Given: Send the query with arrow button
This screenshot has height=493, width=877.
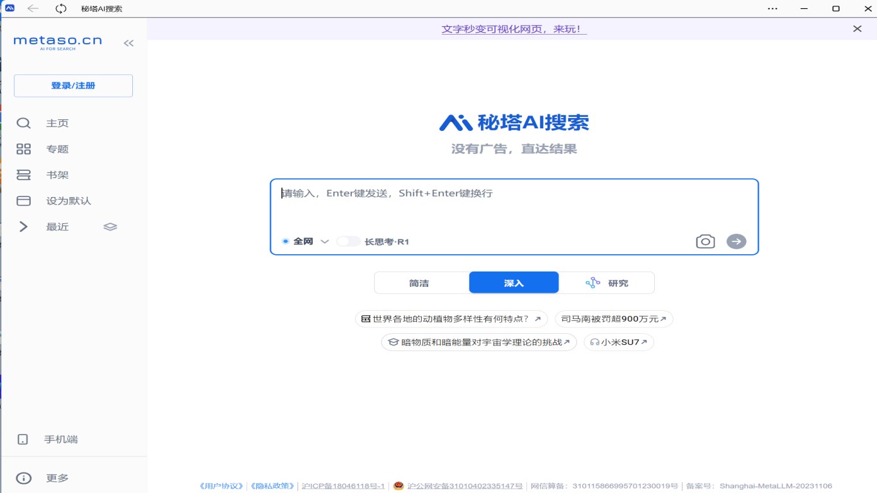Looking at the screenshot, I should coord(736,241).
